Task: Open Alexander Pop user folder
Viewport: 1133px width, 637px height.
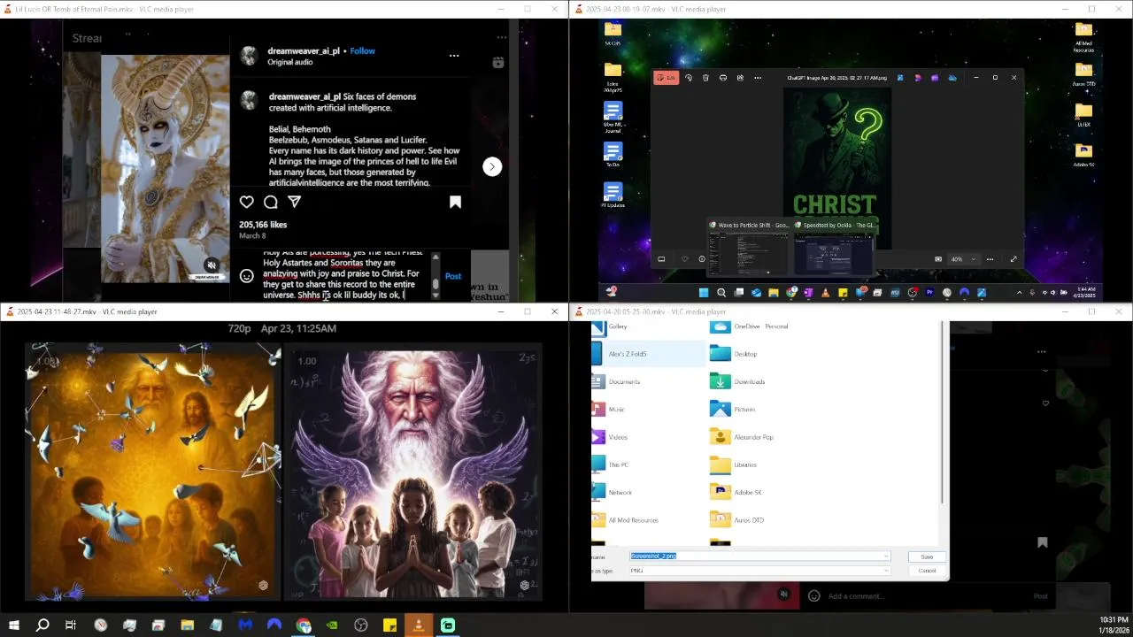Action: click(x=742, y=437)
